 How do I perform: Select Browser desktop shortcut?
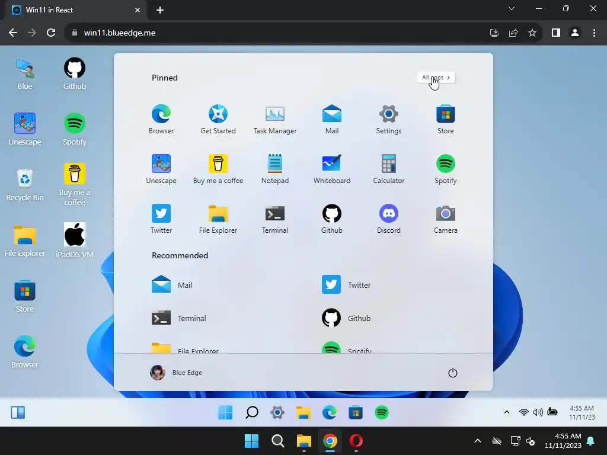pos(25,352)
